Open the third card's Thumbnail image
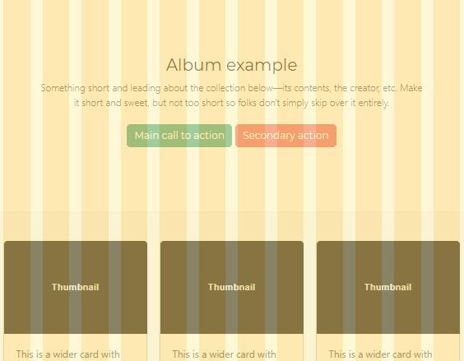 tap(388, 287)
